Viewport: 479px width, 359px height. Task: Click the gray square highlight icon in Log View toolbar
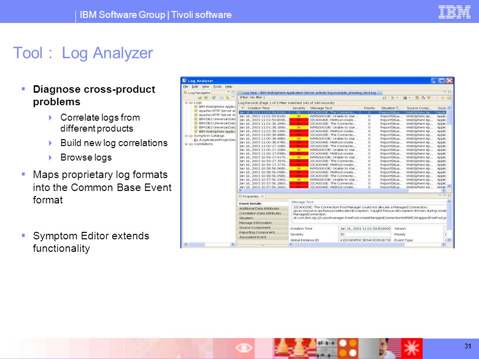[x=405, y=98]
